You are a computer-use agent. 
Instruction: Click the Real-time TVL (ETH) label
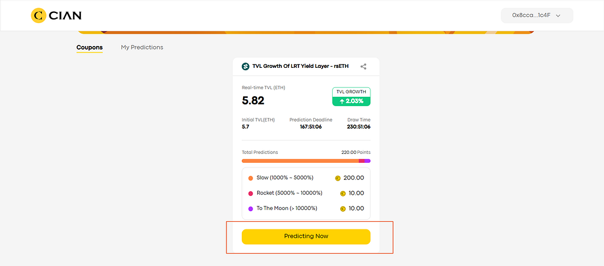point(264,88)
